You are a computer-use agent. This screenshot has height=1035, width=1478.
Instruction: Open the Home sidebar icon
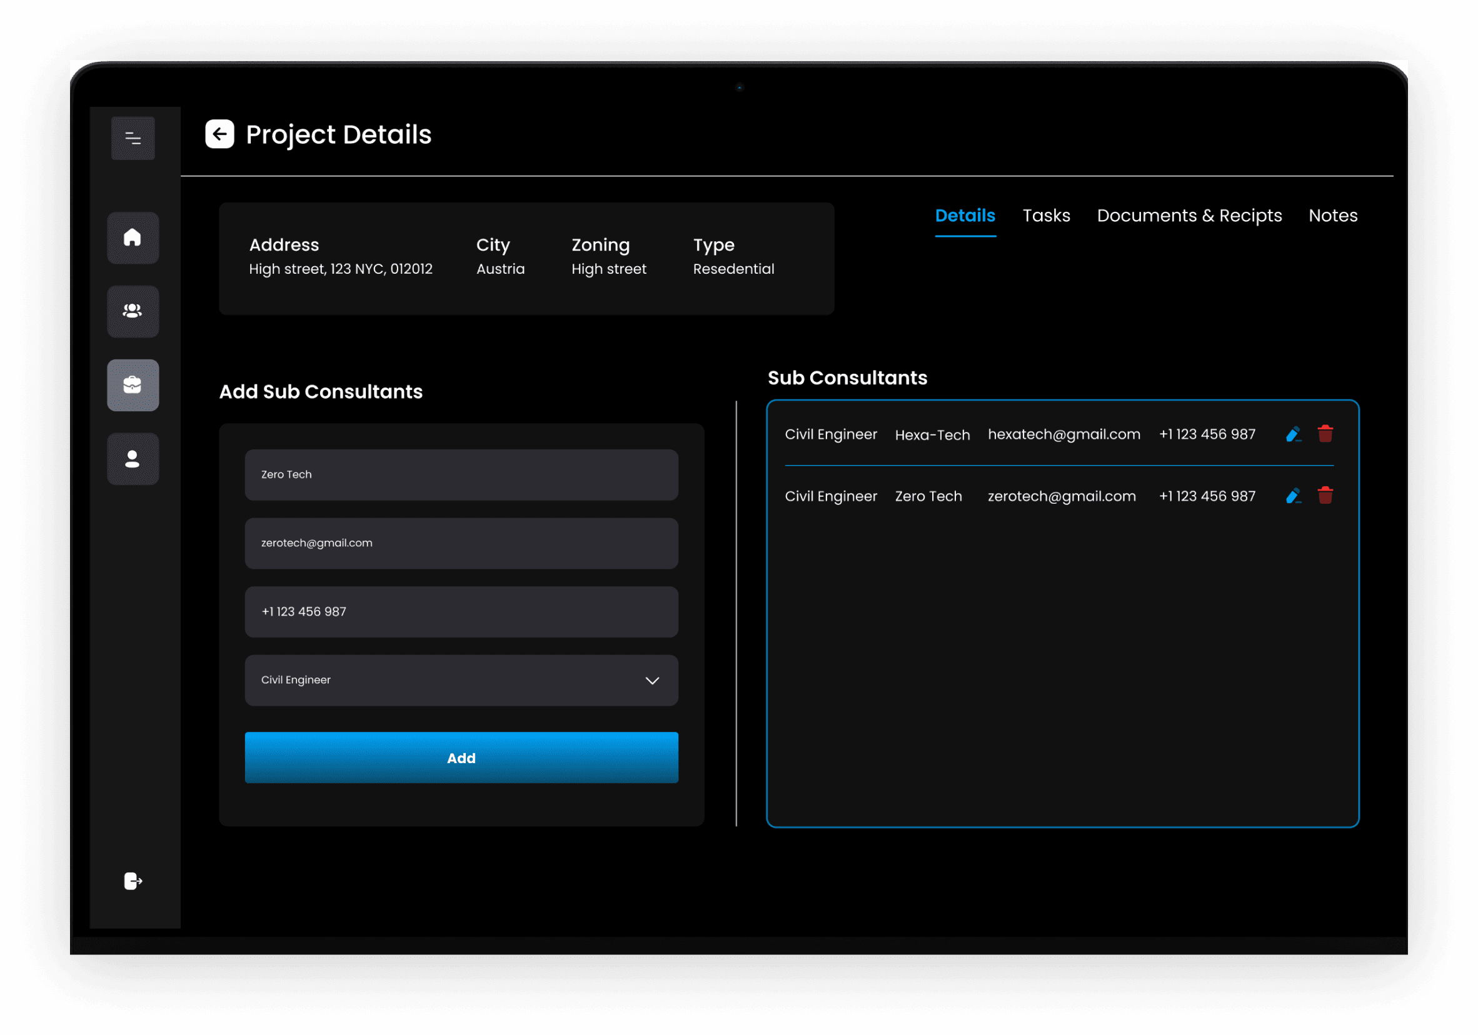133,238
